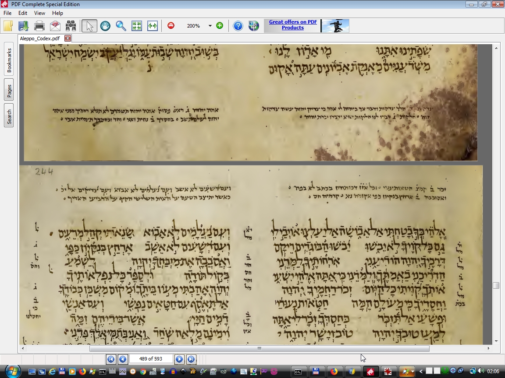Click the Great offers on PDF Products link
Screen dimensions: 505x378
tap(293, 25)
